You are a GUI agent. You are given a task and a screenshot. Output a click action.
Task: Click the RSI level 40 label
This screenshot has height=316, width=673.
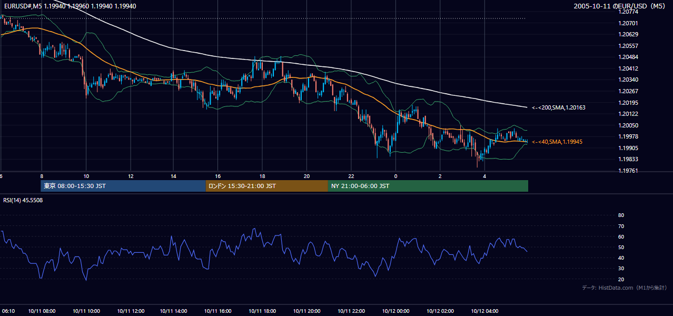coord(621,258)
